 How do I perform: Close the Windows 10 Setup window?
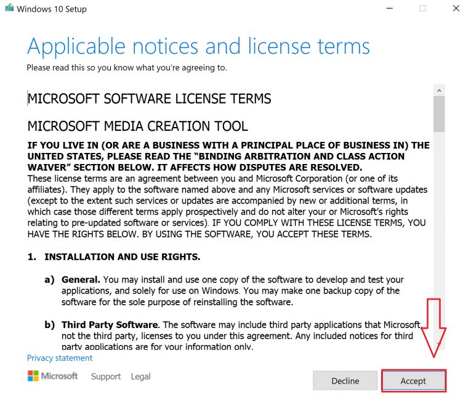click(x=456, y=9)
